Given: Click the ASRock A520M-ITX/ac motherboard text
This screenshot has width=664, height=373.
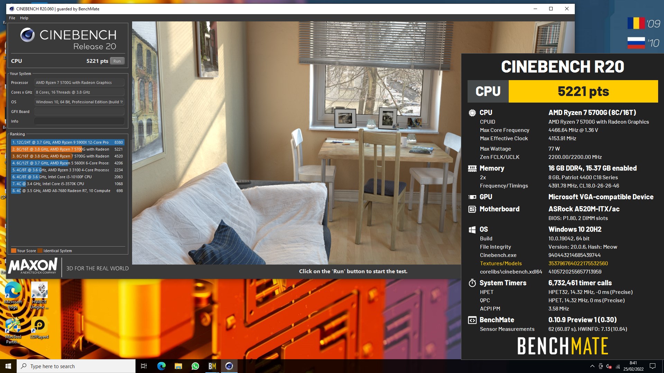Looking at the screenshot, I should [x=584, y=209].
